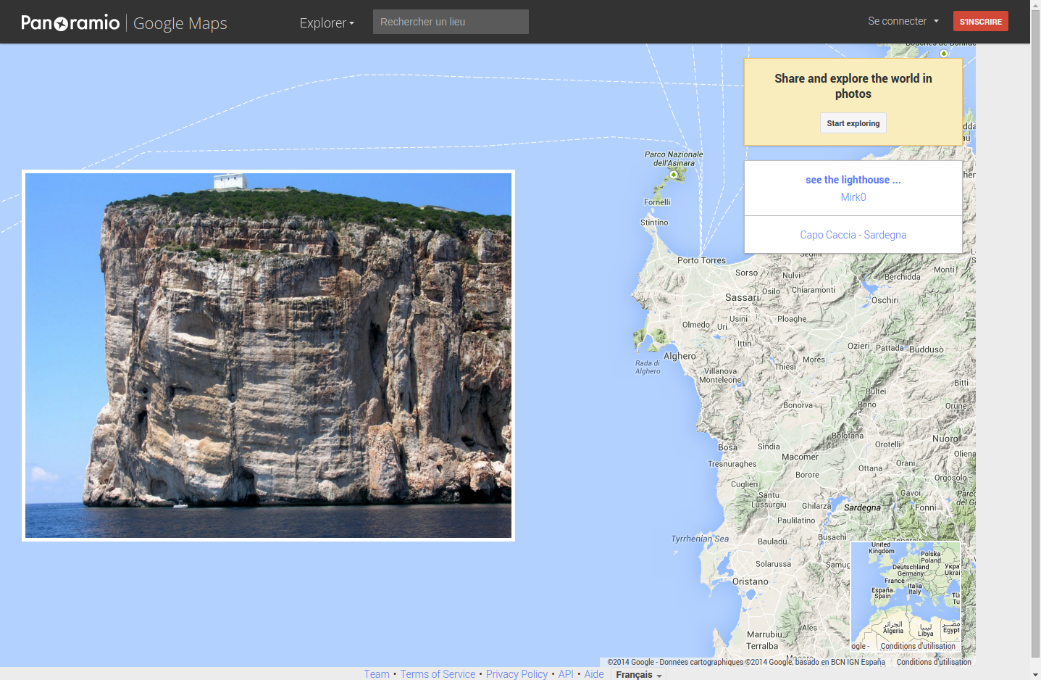Click the green marker near Bouches de Bonifacio
The width and height of the screenshot is (1041, 680).
[x=943, y=54]
